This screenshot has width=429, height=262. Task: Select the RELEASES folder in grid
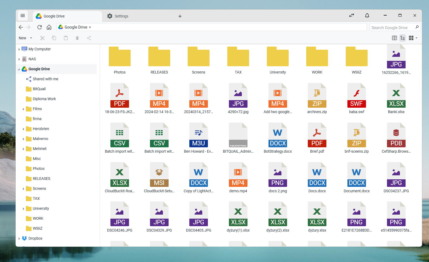[x=159, y=60]
